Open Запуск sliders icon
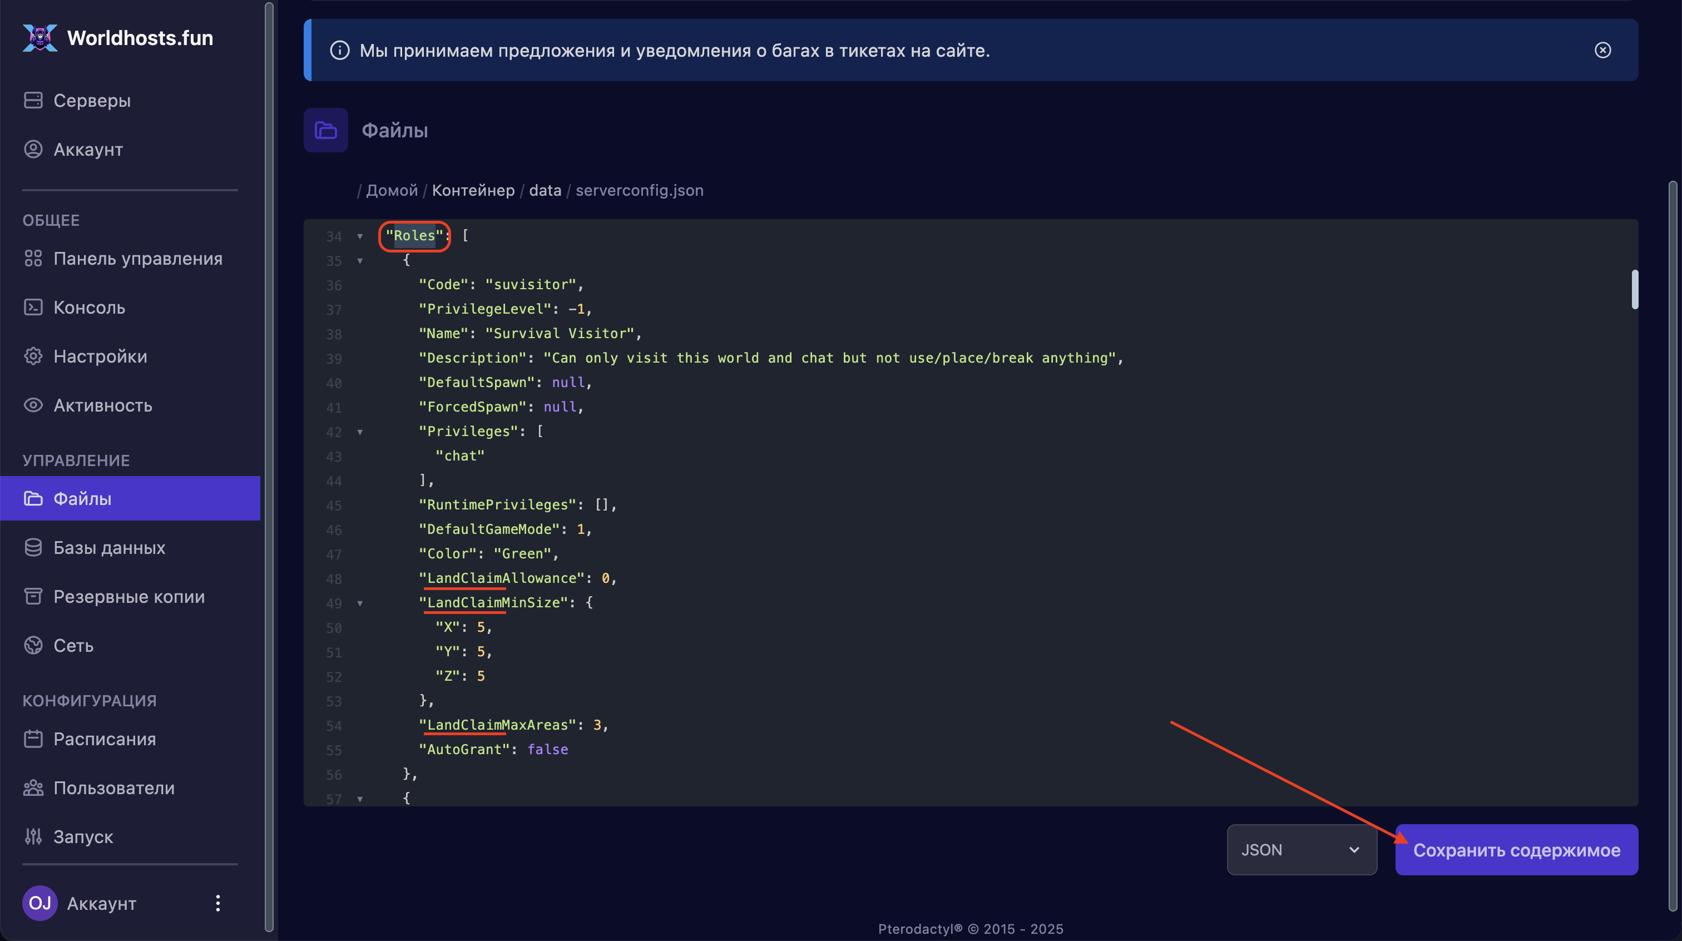Viewport: 1682px width, 941px height. click(33, 836)
